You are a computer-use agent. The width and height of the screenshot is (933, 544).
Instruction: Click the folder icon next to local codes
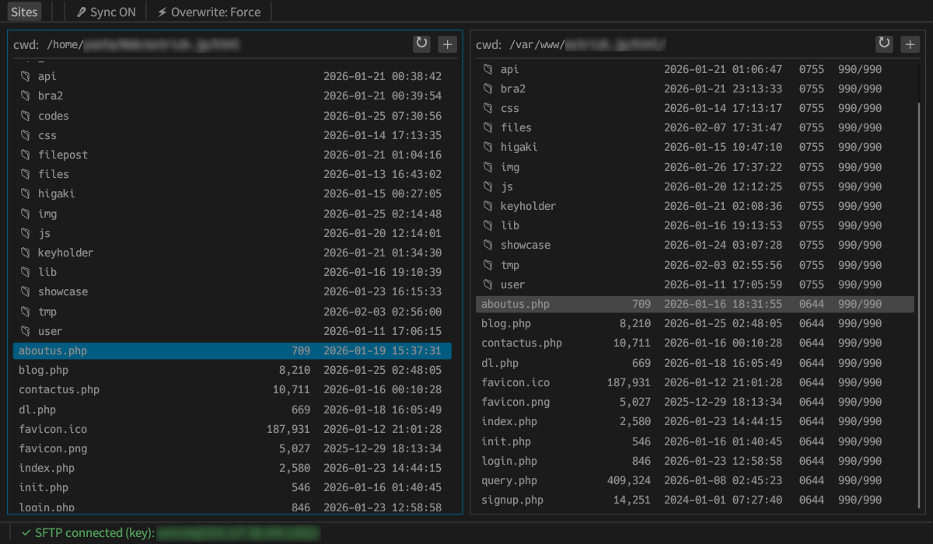(25, 116)
